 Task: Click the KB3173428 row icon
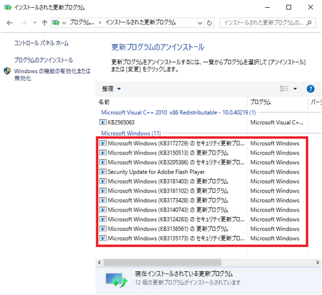103,200
